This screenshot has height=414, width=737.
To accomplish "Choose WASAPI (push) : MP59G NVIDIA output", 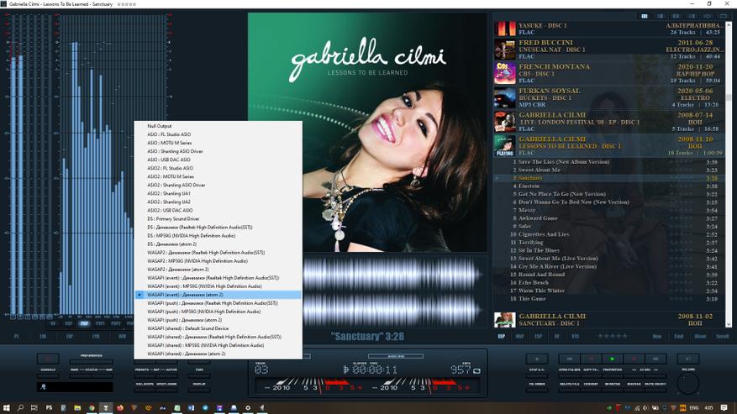I will pos(218,312).
